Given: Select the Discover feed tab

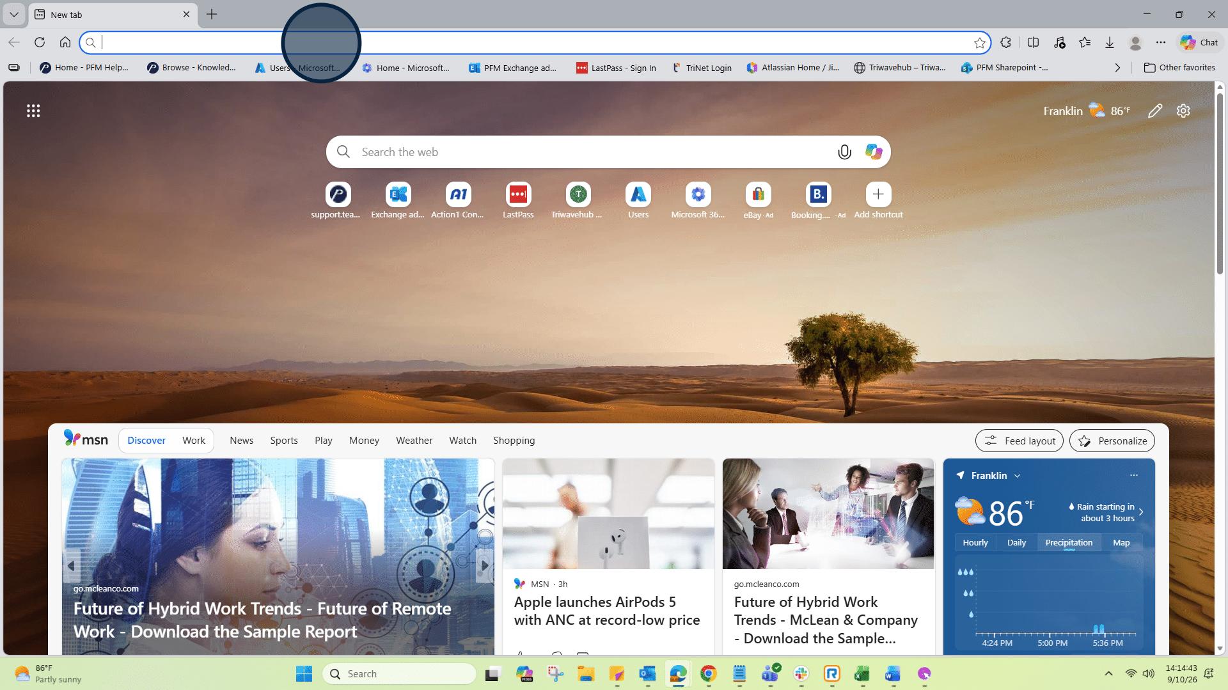Looking at the screenshot, I should 146,441.
